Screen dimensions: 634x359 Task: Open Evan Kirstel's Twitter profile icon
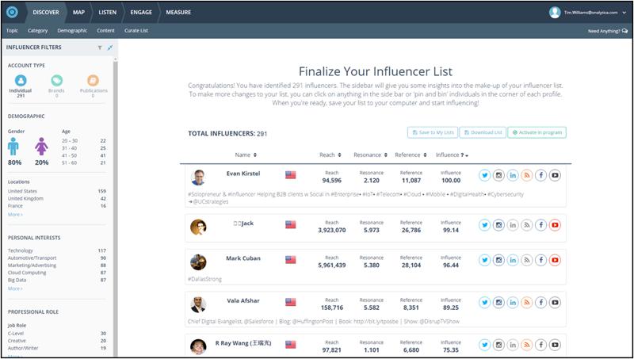pyautogui.click(x=484, y=175)
